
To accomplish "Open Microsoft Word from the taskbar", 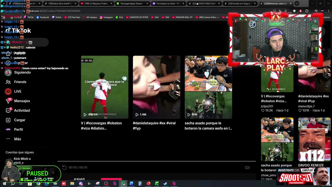I will pyautogui.click(x=131, y=184).
